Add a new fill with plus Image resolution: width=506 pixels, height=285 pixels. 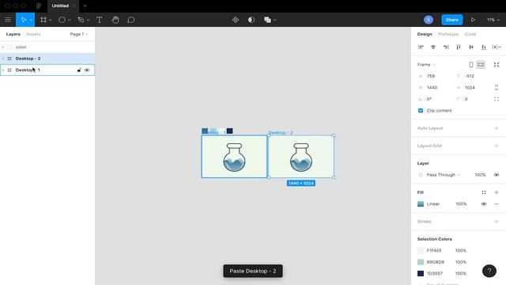point(497,192)
